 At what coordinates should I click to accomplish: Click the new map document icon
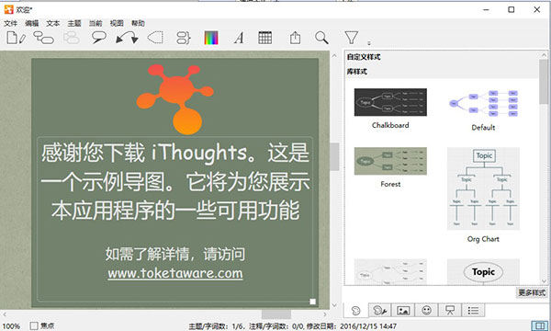[x=16, y=38]
